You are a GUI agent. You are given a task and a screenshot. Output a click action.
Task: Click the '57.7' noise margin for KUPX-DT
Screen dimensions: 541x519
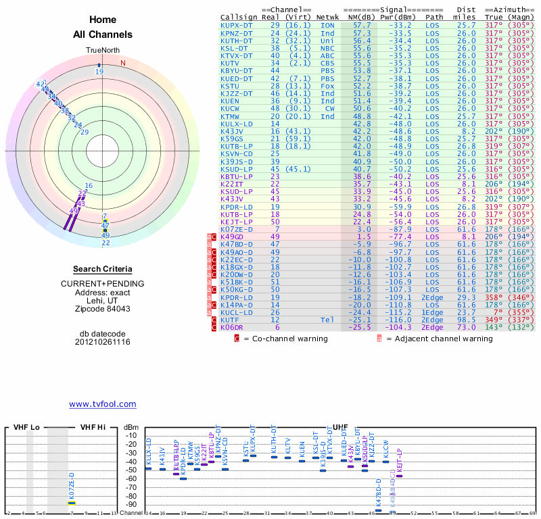(x=362, y=26)
